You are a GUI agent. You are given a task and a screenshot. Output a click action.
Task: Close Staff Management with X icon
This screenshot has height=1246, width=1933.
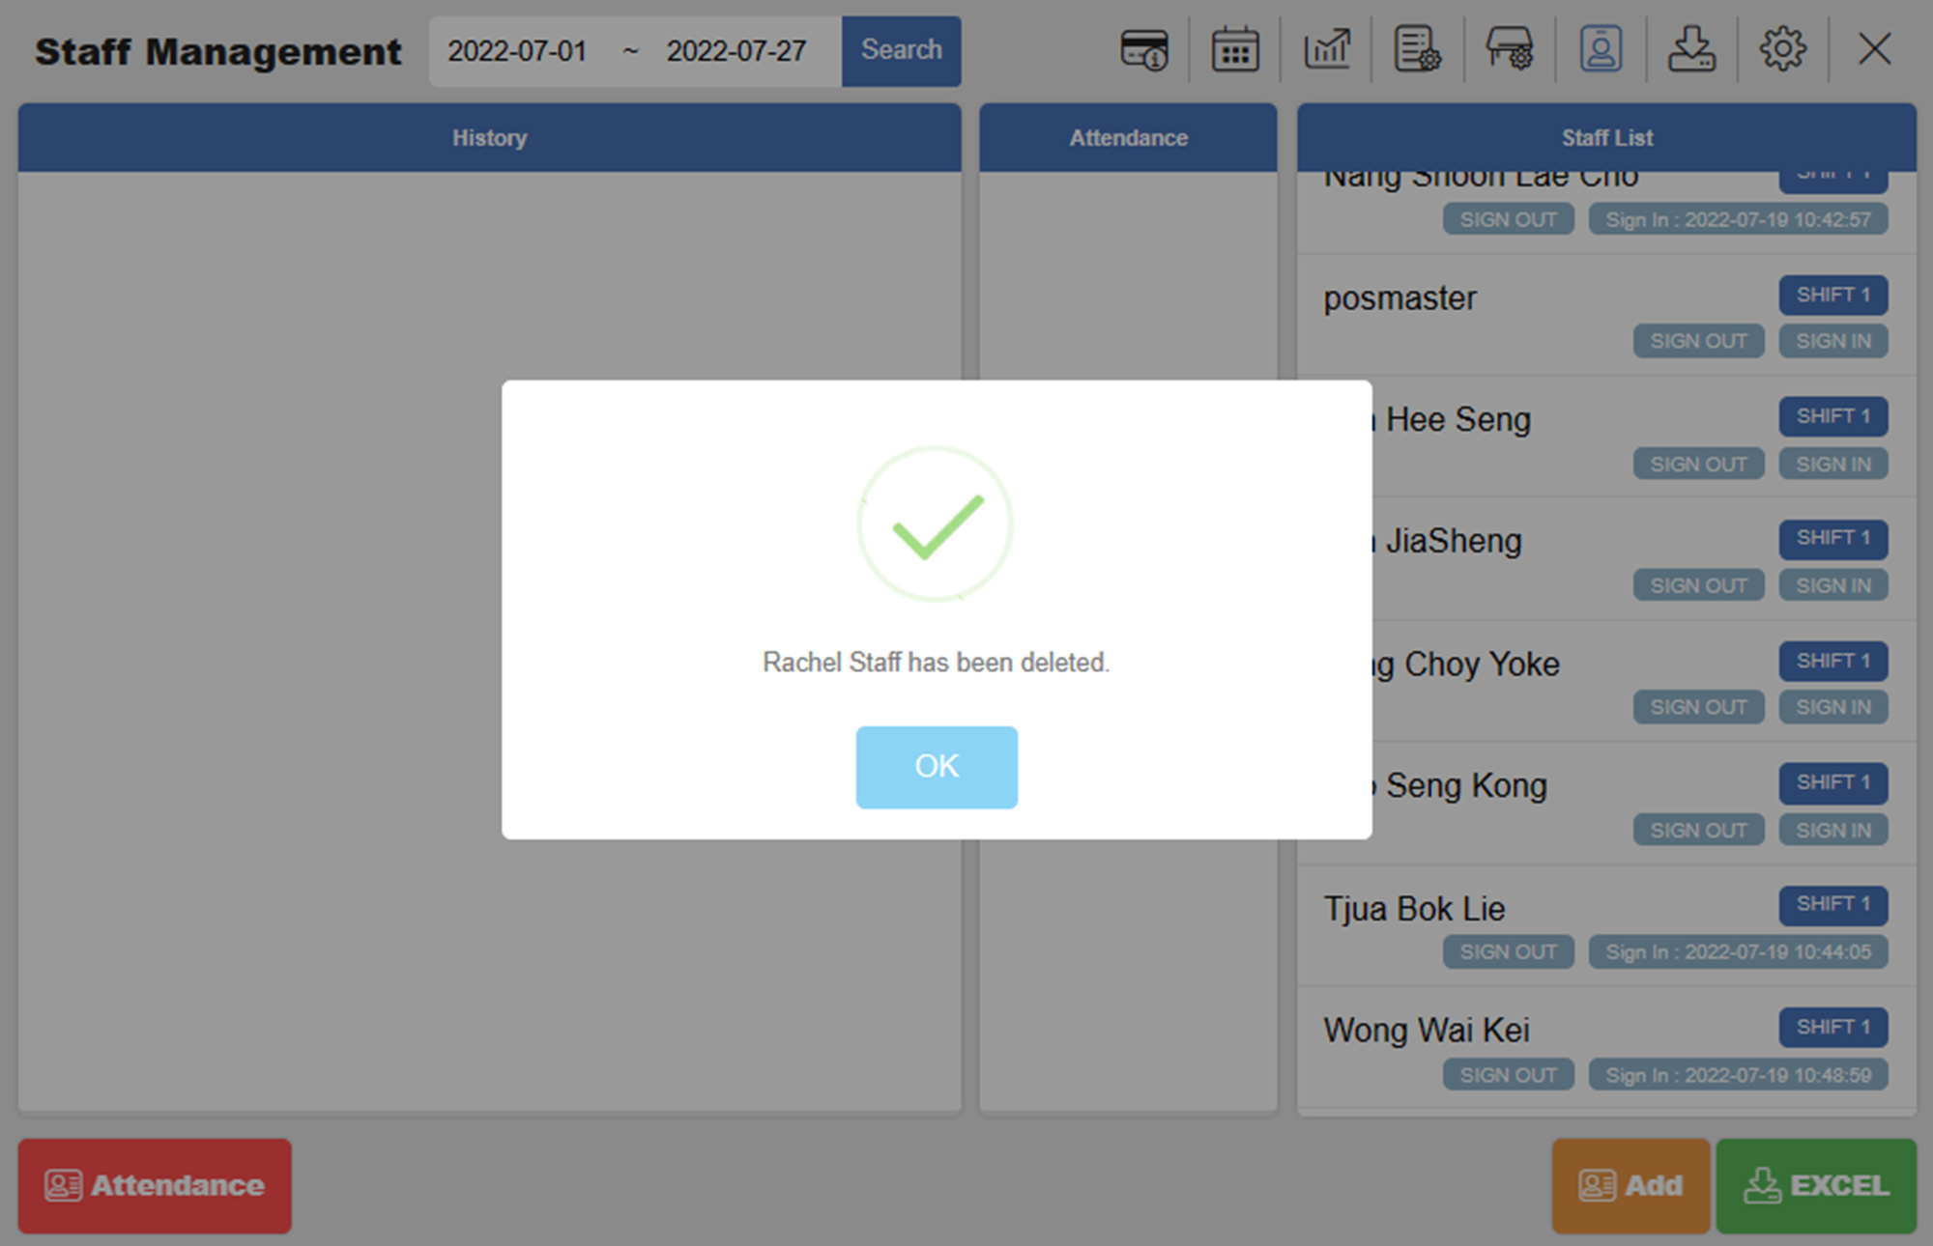coord(1874,49)
